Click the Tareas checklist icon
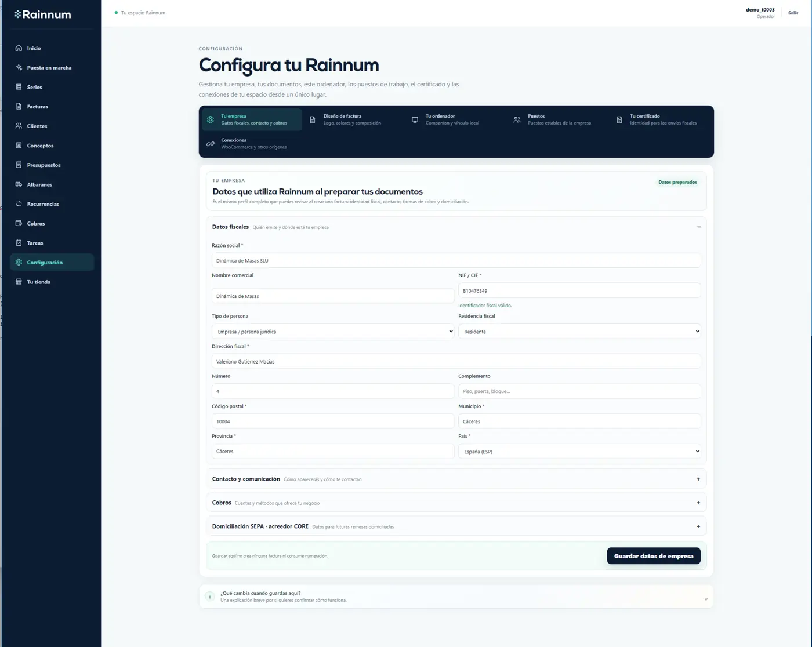812x647 pixels. [19, 243]
